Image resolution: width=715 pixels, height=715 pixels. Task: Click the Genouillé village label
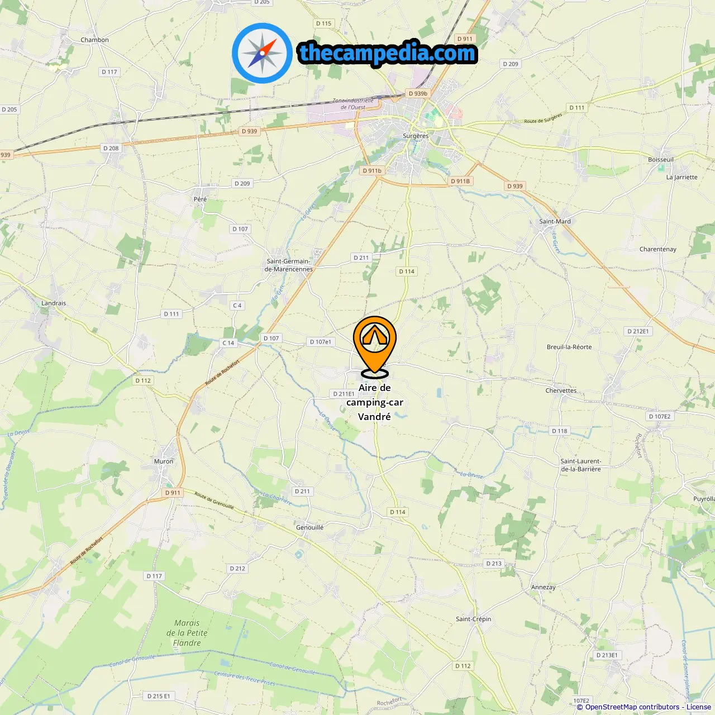pyautogui.click(x=310, y=527)
